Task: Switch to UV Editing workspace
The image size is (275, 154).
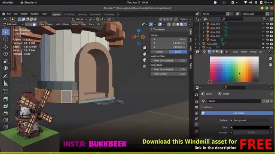Action: coord(69,15)
